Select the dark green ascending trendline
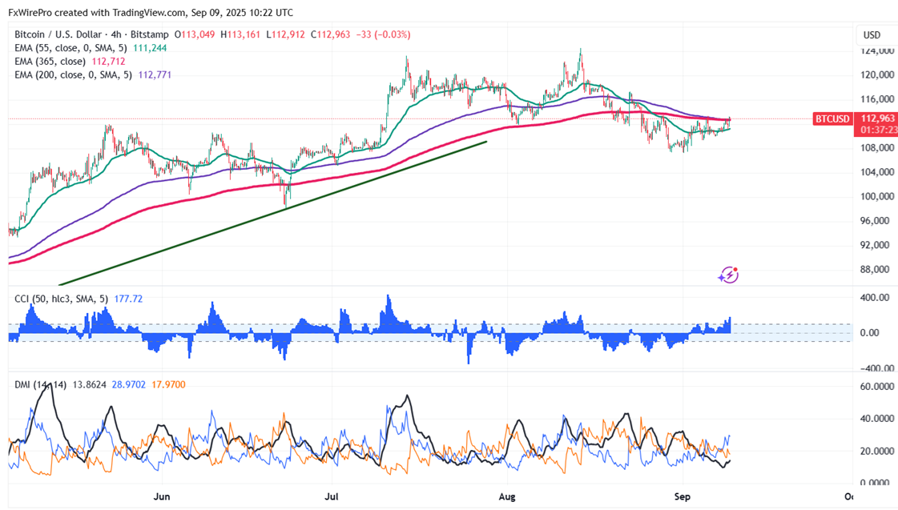Image resolution: width=898 pixels, height=510 pixels. click(272, 213)
